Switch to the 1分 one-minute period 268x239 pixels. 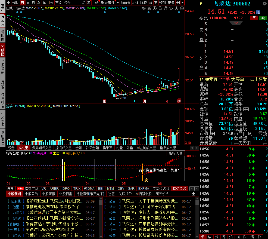point(51,3)
